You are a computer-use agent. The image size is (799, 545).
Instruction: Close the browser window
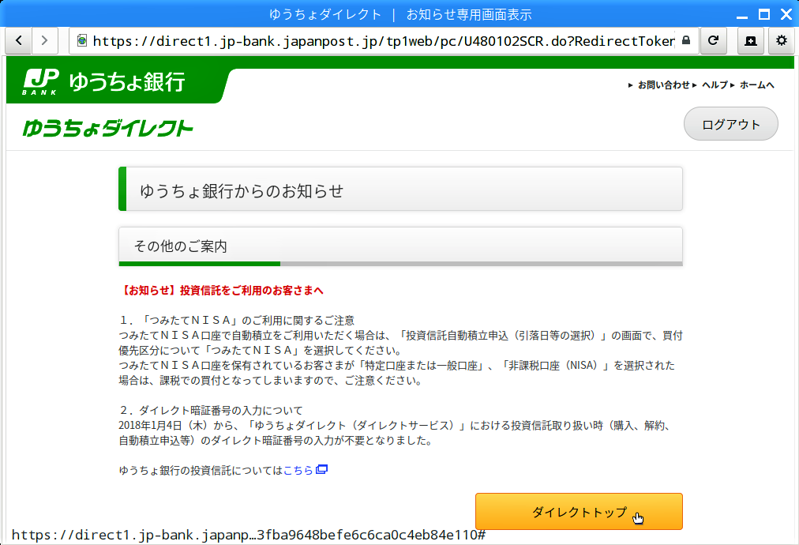(x=786, y=14)
